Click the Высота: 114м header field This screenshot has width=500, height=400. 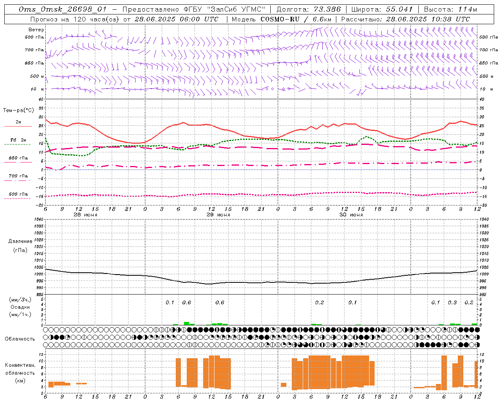(x=450, y=9)
